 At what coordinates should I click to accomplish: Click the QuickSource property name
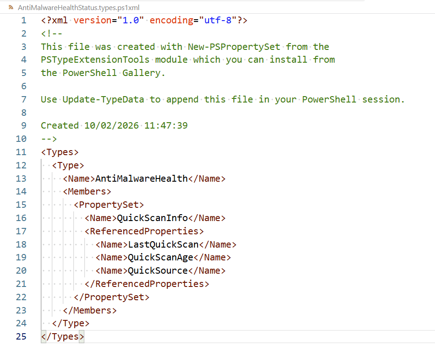tap(158, 271)
